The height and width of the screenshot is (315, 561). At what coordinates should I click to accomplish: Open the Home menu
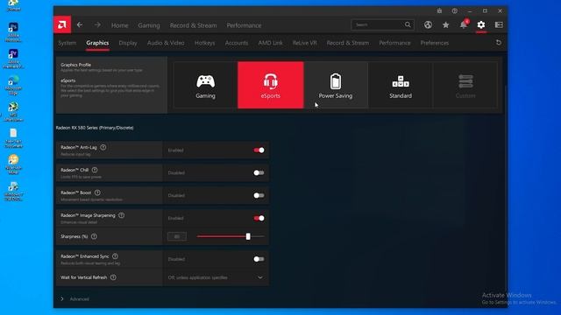[119, 25]
